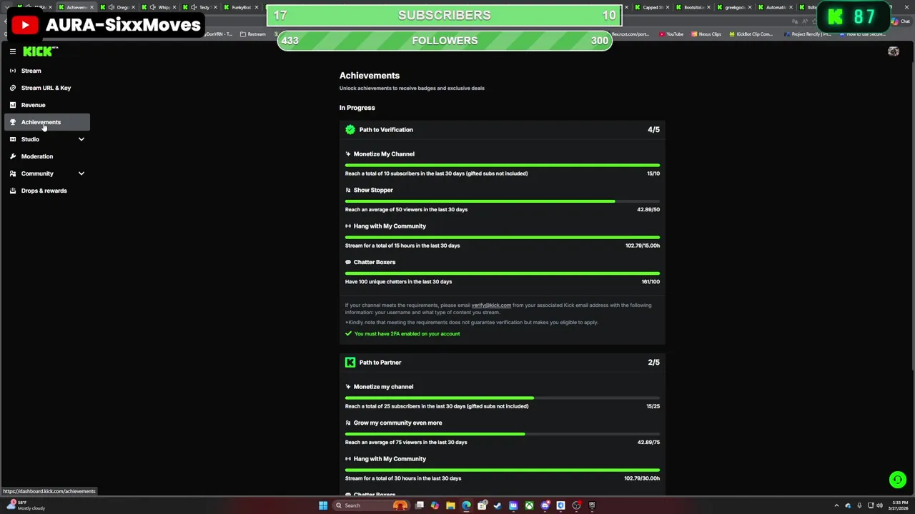915x514 pixels.
Task: Open the Xbox app from the taskbar
Action: [x=529, y=505]
